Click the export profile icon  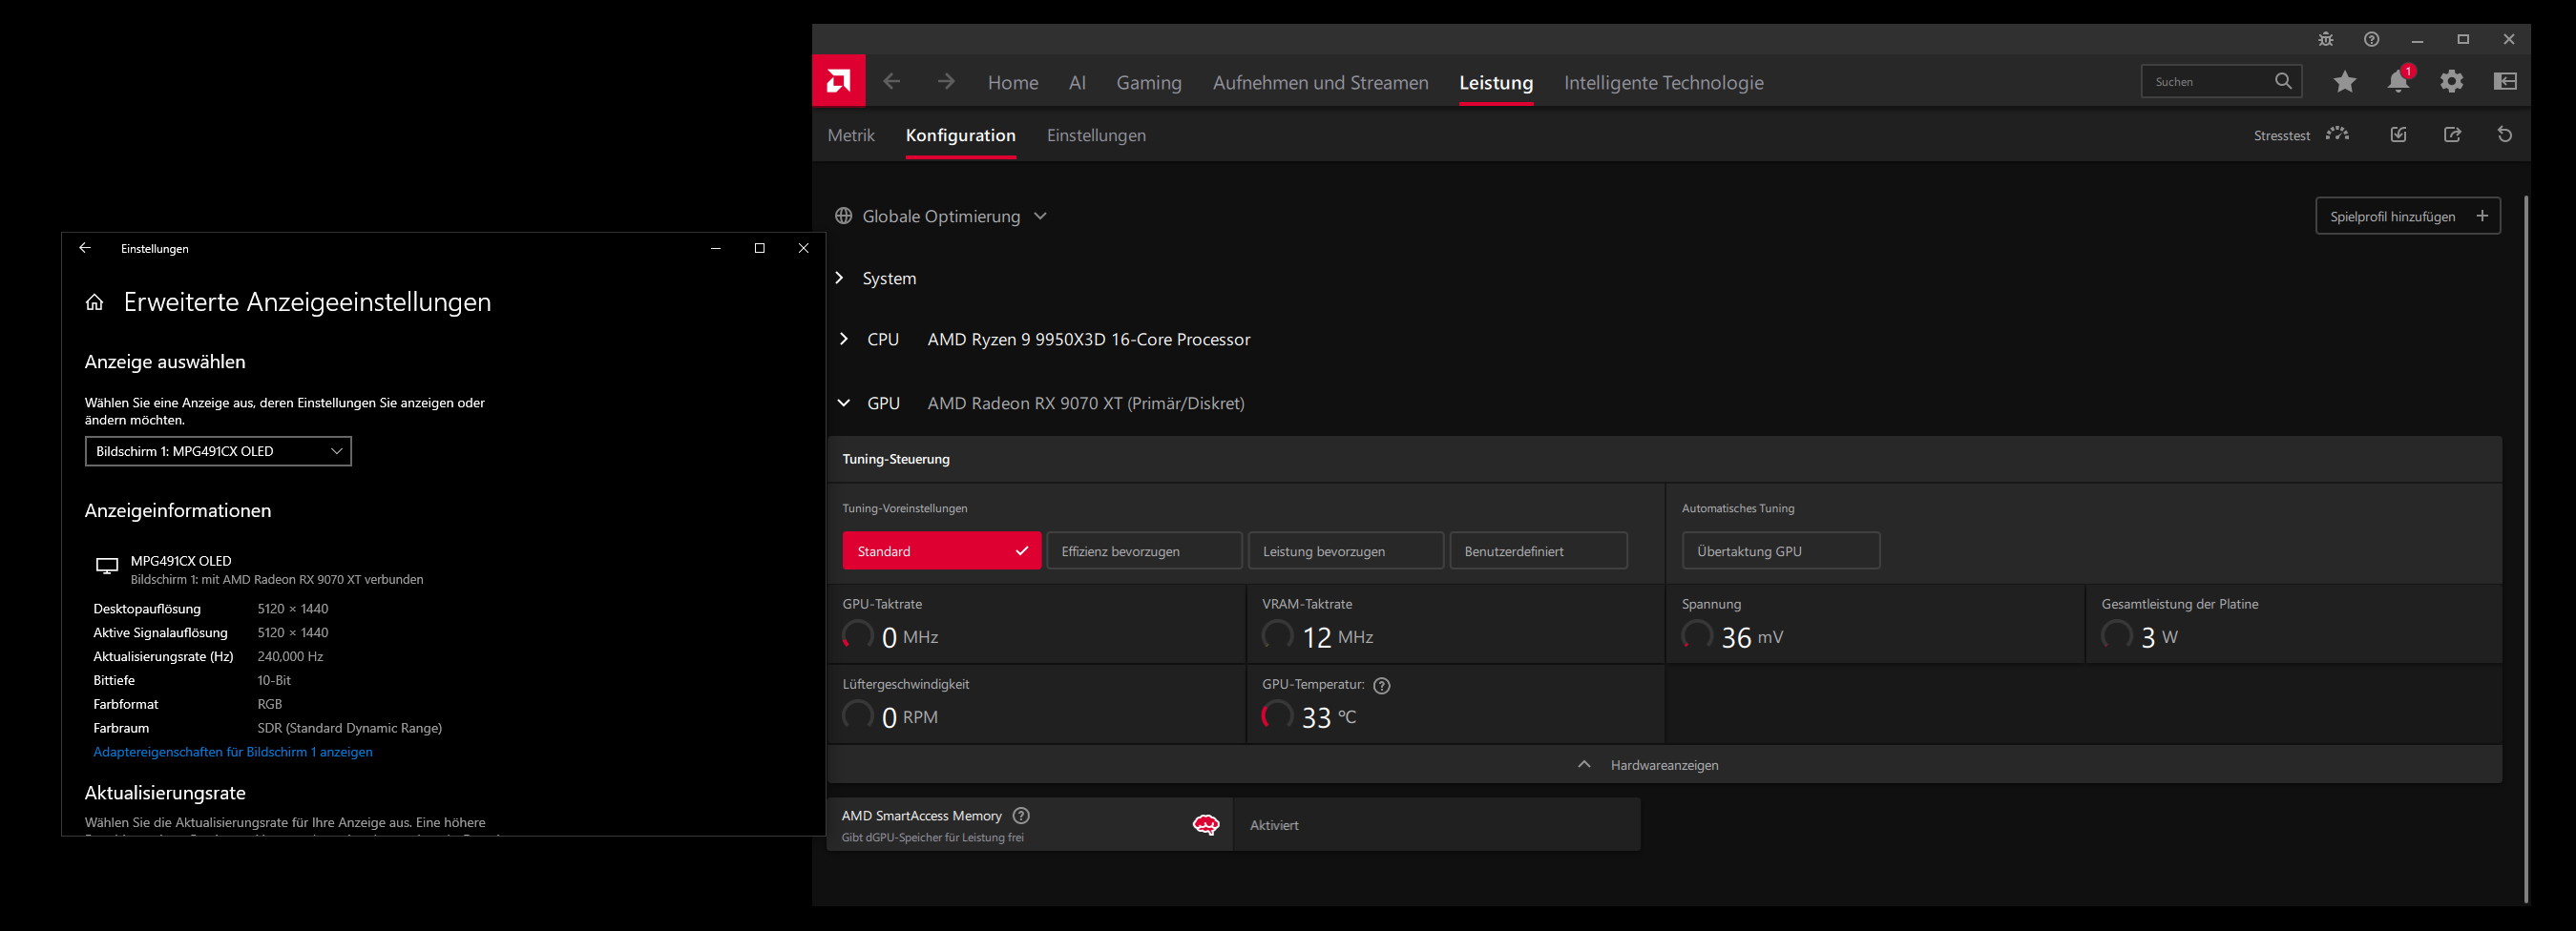(2452, 134)
